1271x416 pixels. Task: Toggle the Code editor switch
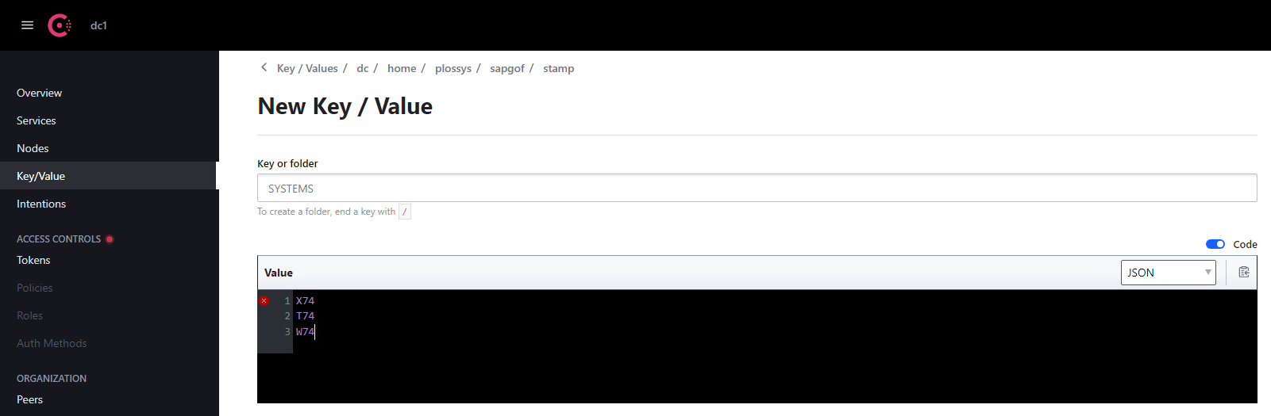coord(1215,244)
